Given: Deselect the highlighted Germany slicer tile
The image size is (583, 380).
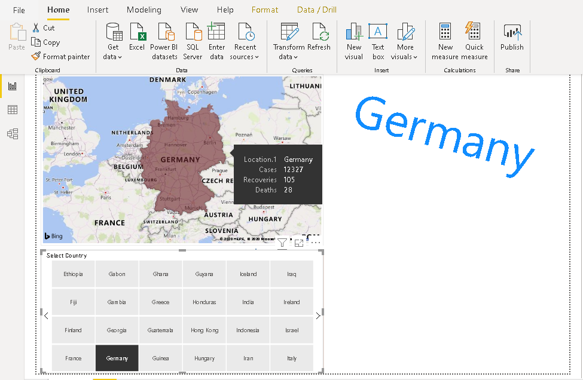Looking at the screenshot, I should [x=117, y=358].
